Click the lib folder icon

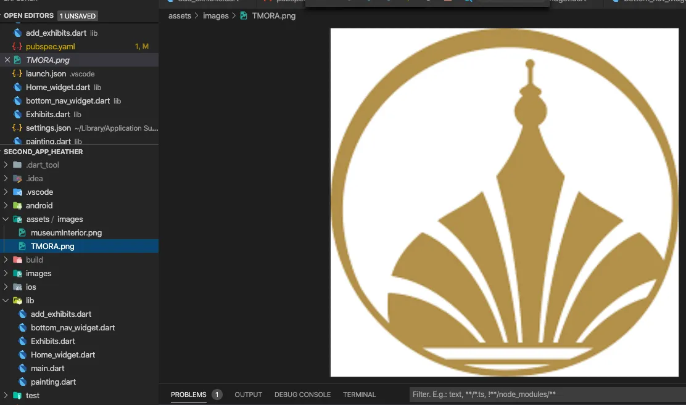(17, 300)
